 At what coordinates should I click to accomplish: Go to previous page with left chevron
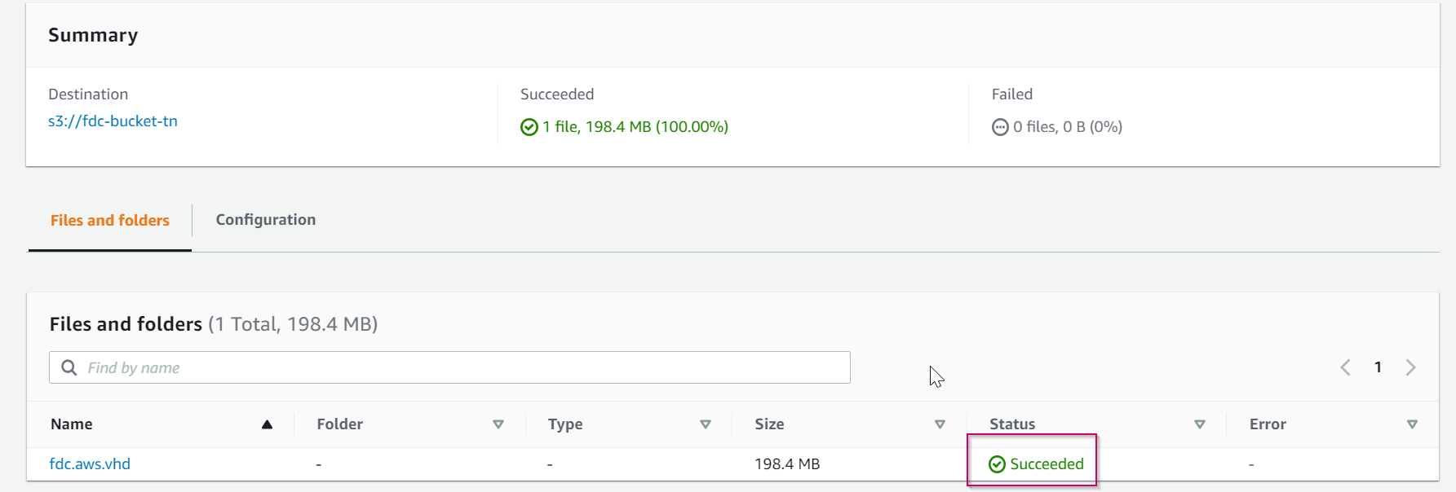coord(1345,367)
